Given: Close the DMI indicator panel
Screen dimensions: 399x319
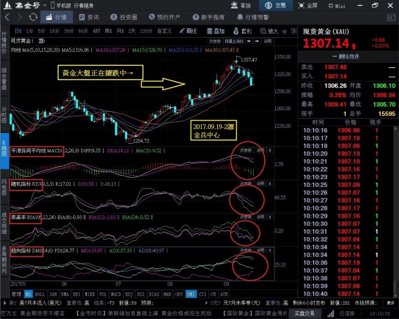Looking at the screenshot, I should tap(270, 250).
